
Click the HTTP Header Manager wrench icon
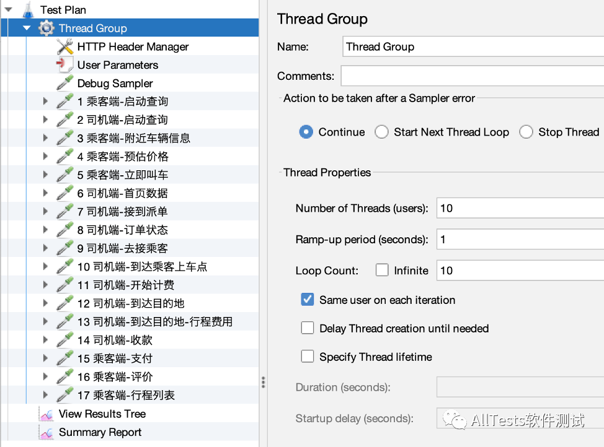coord(64,46)
